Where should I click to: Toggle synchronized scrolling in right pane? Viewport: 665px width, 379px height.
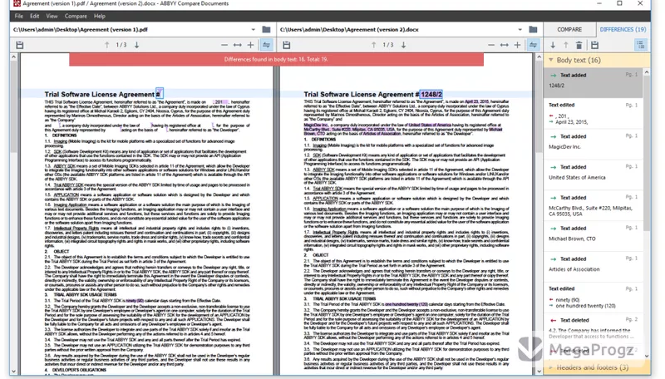tap(533, 45)
